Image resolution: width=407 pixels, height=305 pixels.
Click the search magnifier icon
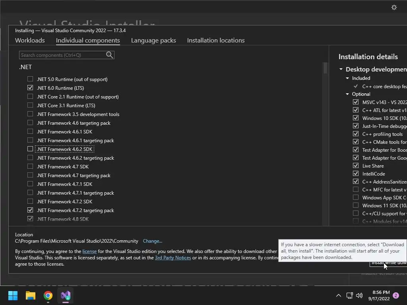coord(110,55)
